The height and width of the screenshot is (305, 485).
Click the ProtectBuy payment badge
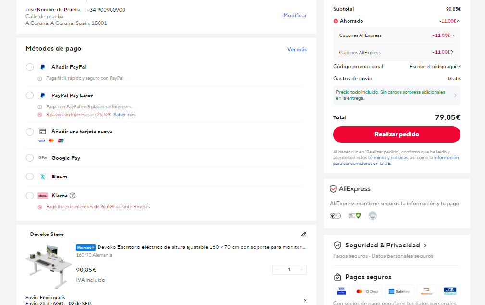426,291
